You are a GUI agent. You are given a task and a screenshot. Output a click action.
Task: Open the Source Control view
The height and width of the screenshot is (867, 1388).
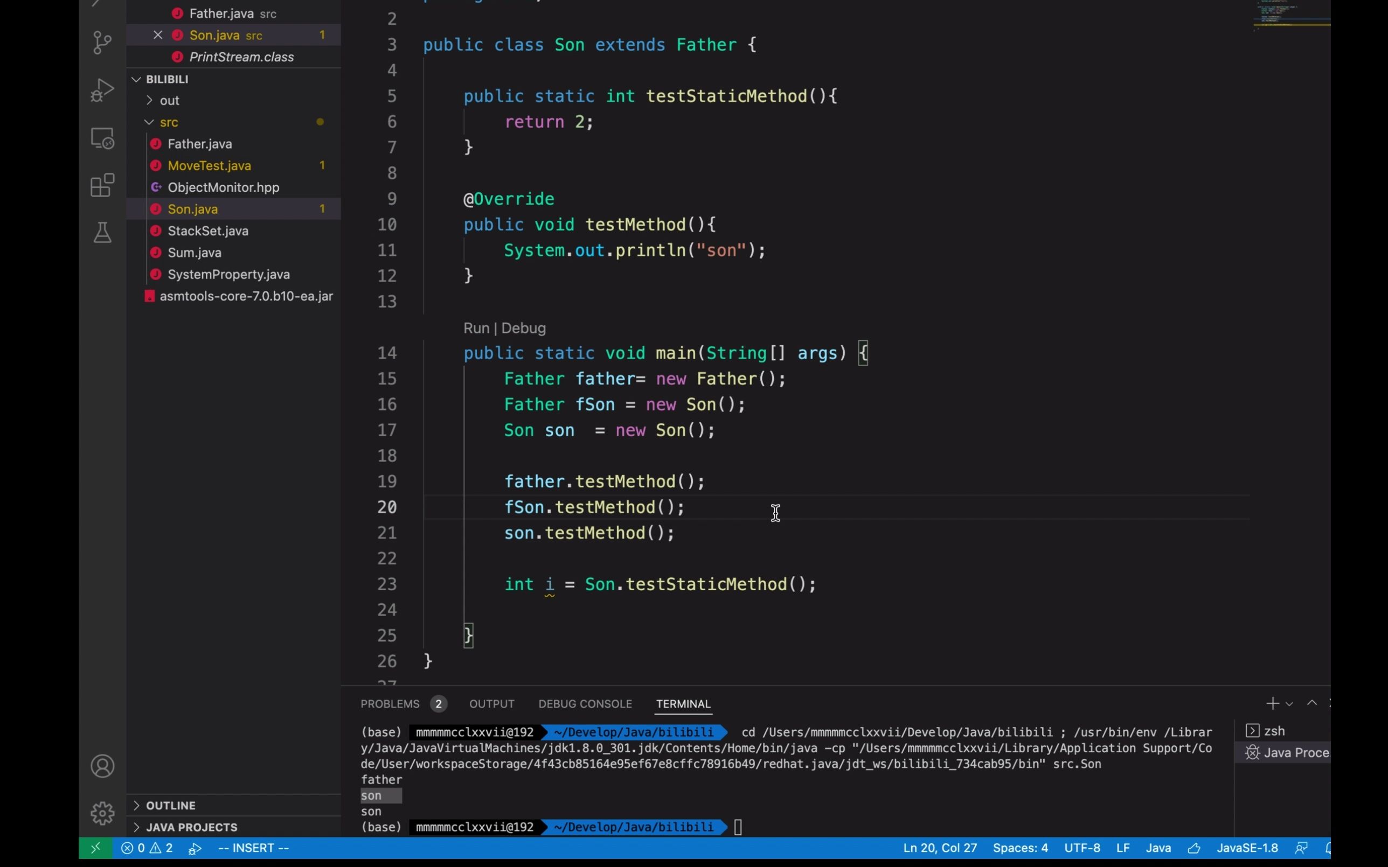[x=102, y=43]
